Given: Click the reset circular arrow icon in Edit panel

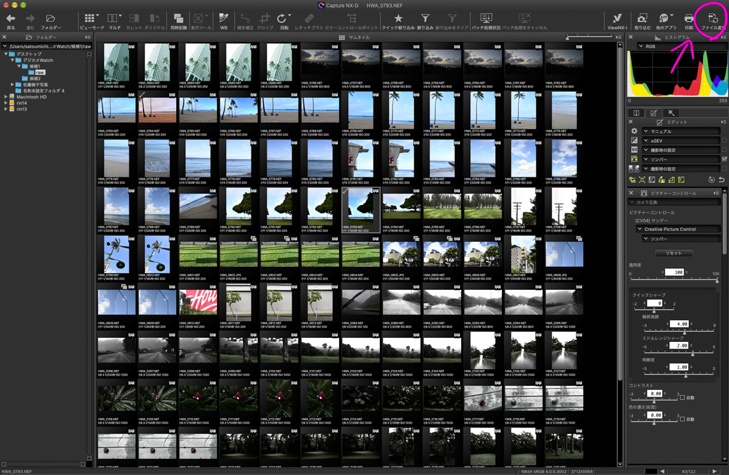Looking at the screenshot, I should coord(711,180).
